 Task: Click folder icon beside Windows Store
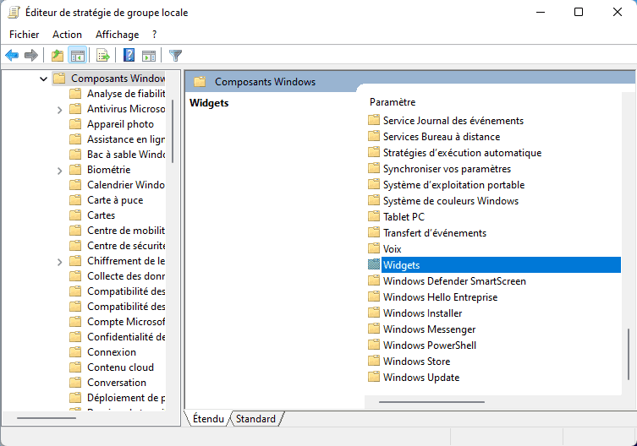pos(373,361)
